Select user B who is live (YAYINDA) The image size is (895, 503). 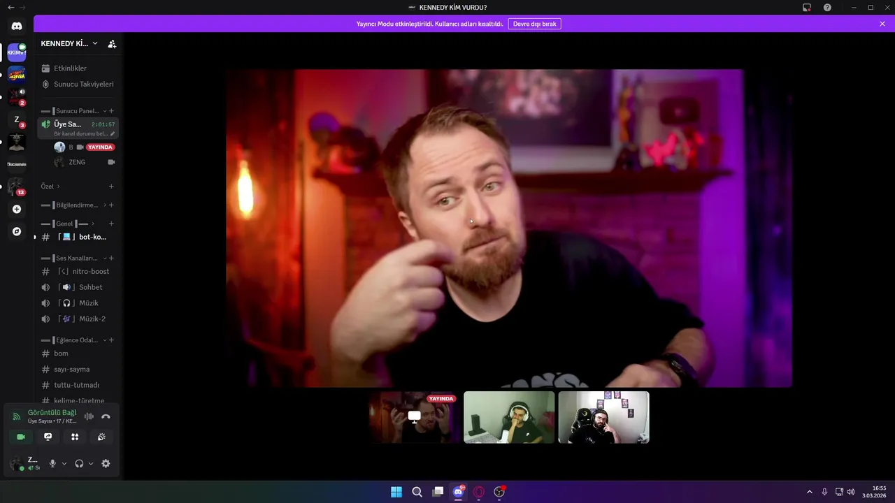coord(85,147)
